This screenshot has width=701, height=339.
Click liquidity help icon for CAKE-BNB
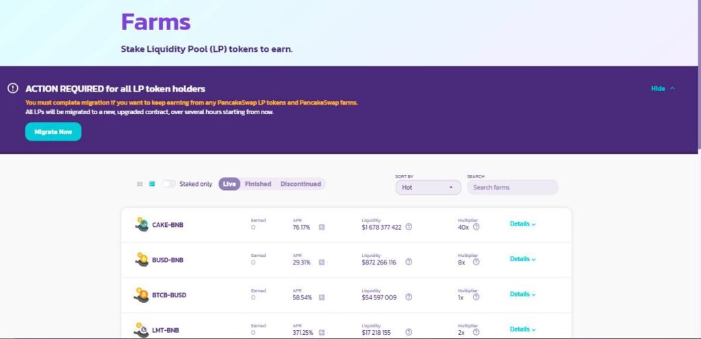pyautogui.click(x=409, y=227)
